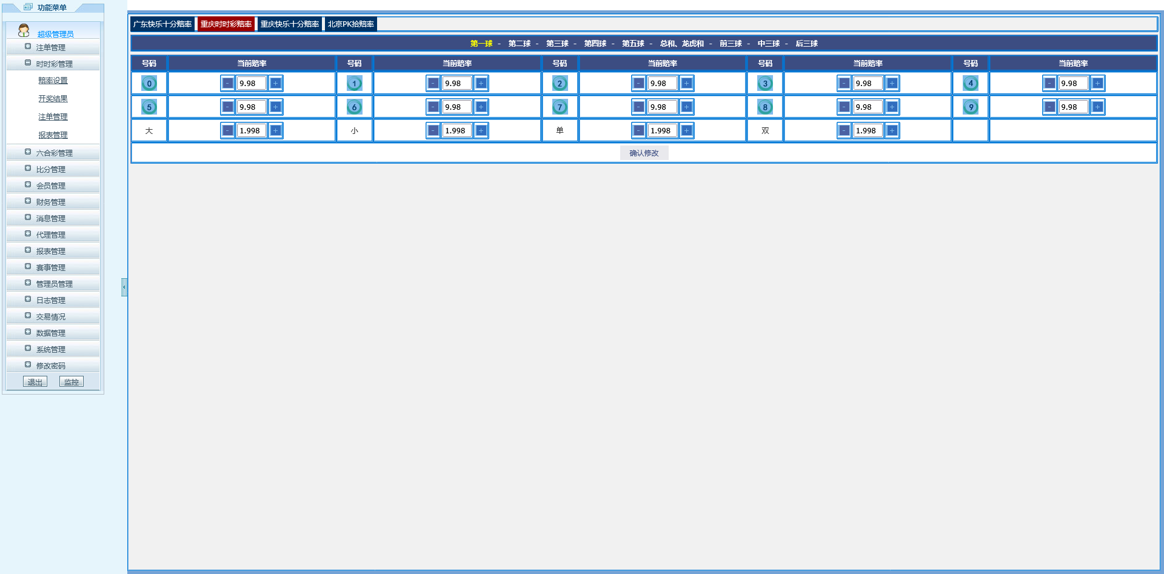Click the odds input field for number 5
Screen dimensions: 1164x574
[251, 107]
